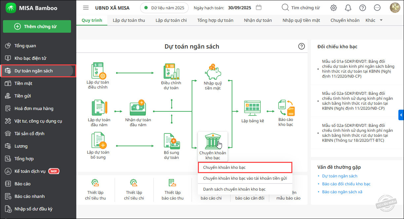Open Lập dự toán bổ sung icon
Viewport: 404px width, 219px height.
point(98,141)
